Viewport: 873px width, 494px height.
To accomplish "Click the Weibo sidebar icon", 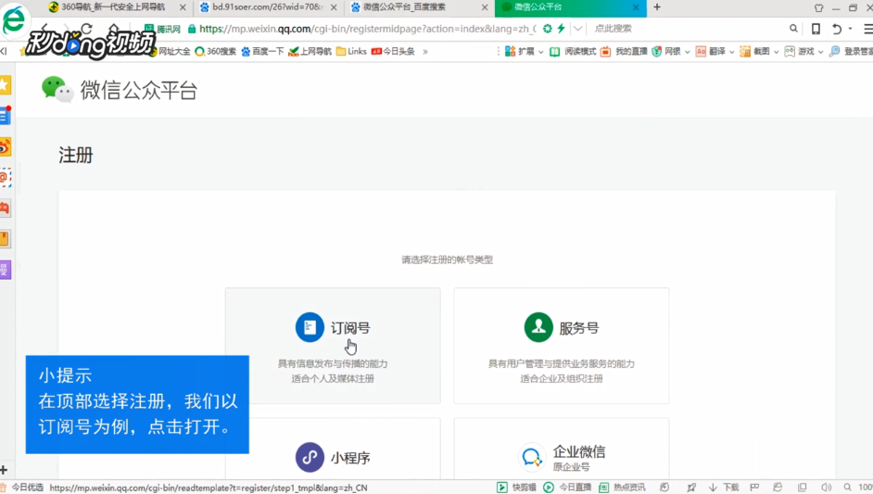I will (x=5, y=147).
